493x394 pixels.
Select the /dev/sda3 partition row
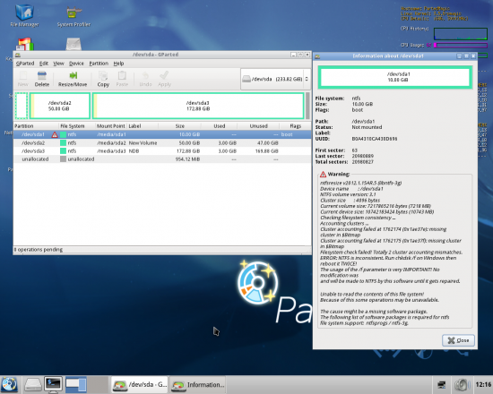tap(162, 151)
